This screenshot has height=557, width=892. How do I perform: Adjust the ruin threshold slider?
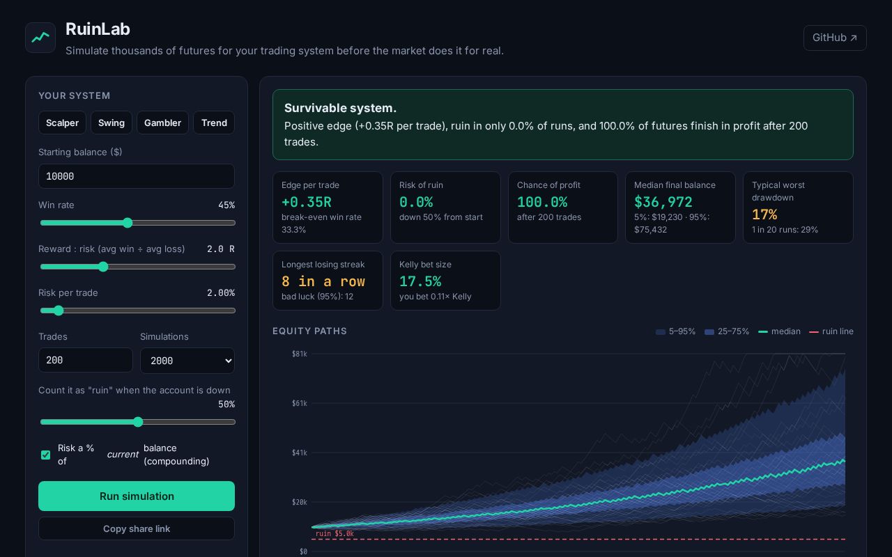click(137, 422)
